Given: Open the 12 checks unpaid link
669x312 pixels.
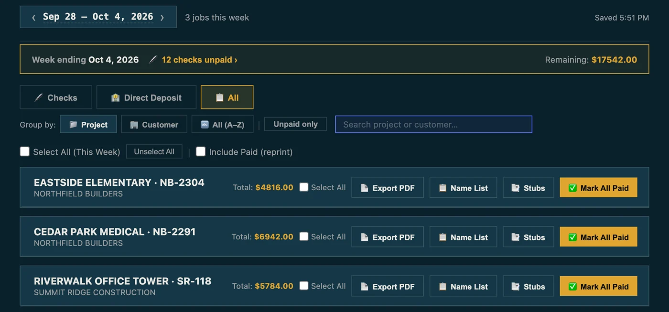Looking at the screenshot, I should [x=199, y=60].
